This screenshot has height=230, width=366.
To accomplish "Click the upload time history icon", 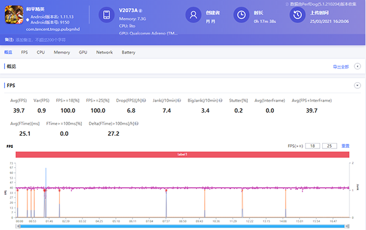I will click(x=298, y=15).
